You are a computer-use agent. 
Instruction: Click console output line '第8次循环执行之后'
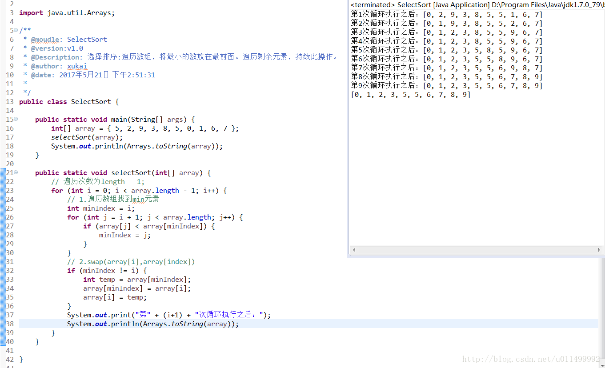coord(447,76)
